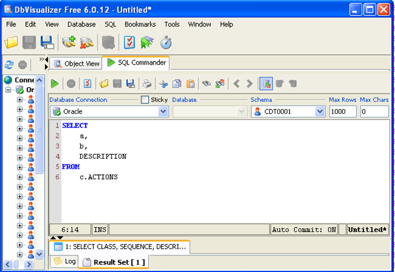Viewport: 395px width, 272px height.
Task: Open the View menu
Action: pos(52,25)
